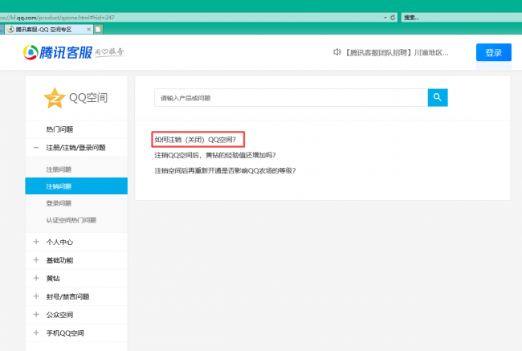Select 认证空间热门问题 submenu item
Viewport: 522px width, 351px height.
tap(71, 220)
